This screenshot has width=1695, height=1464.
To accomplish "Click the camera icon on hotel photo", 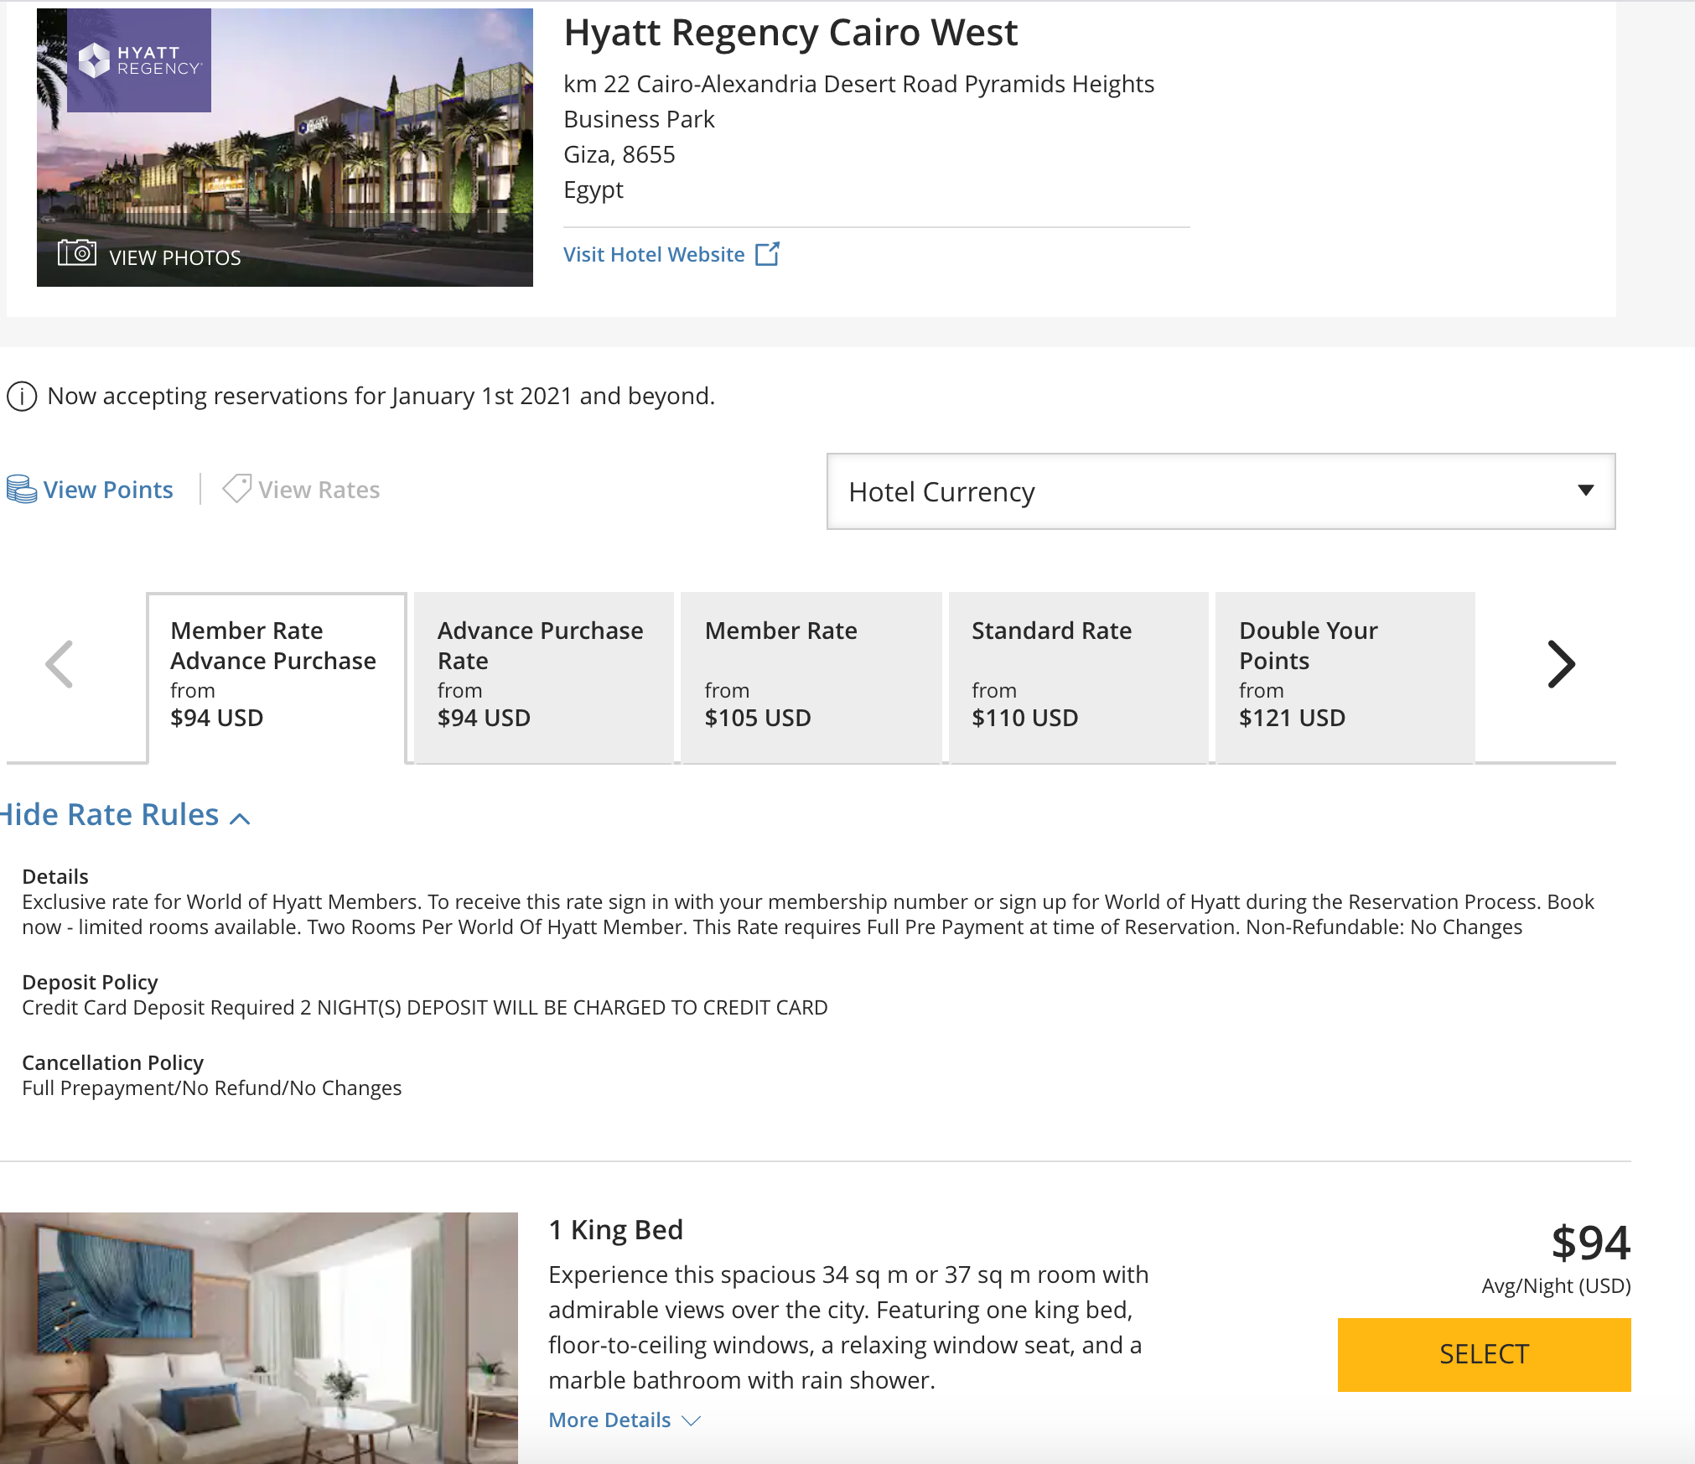I will (76, 252).
